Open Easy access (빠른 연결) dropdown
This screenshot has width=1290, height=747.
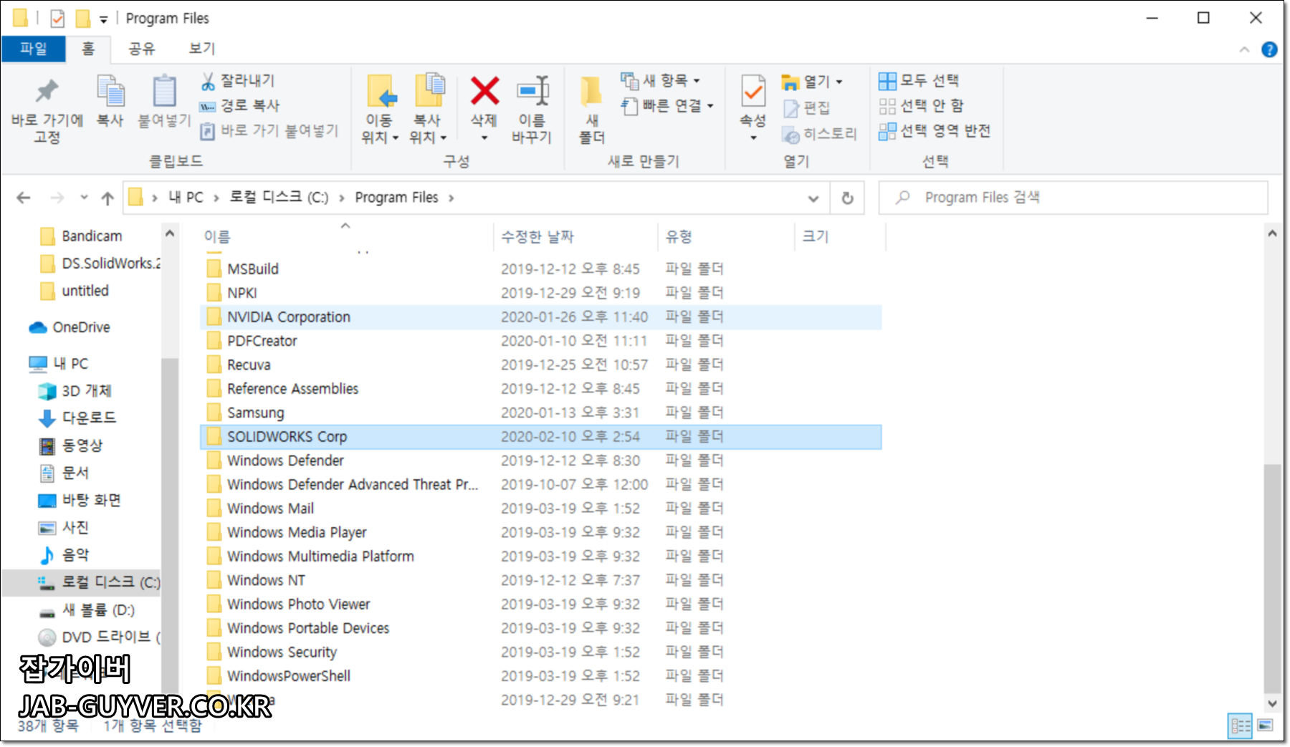668,105
